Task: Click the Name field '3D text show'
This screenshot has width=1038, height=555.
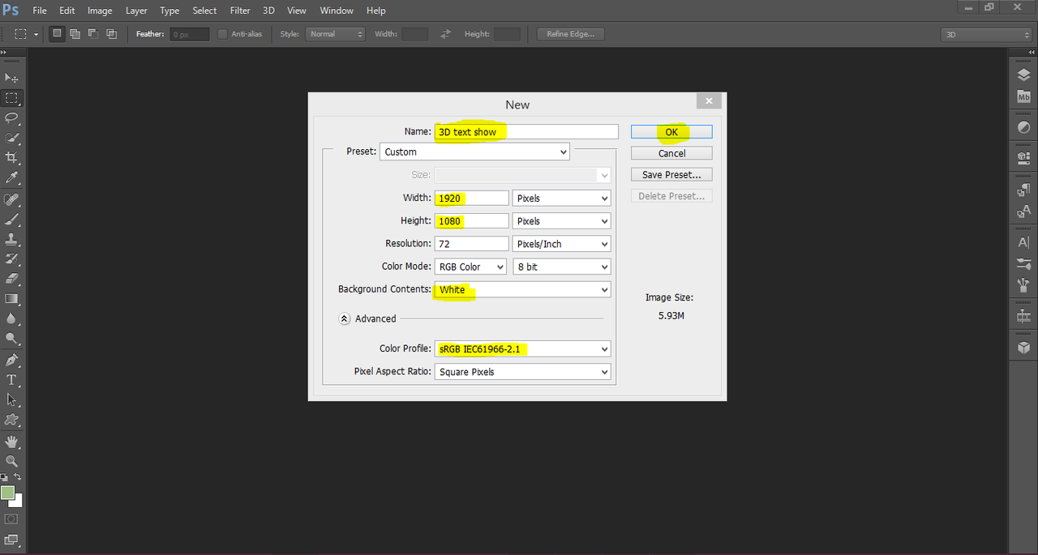Action: tap(527, 131)
